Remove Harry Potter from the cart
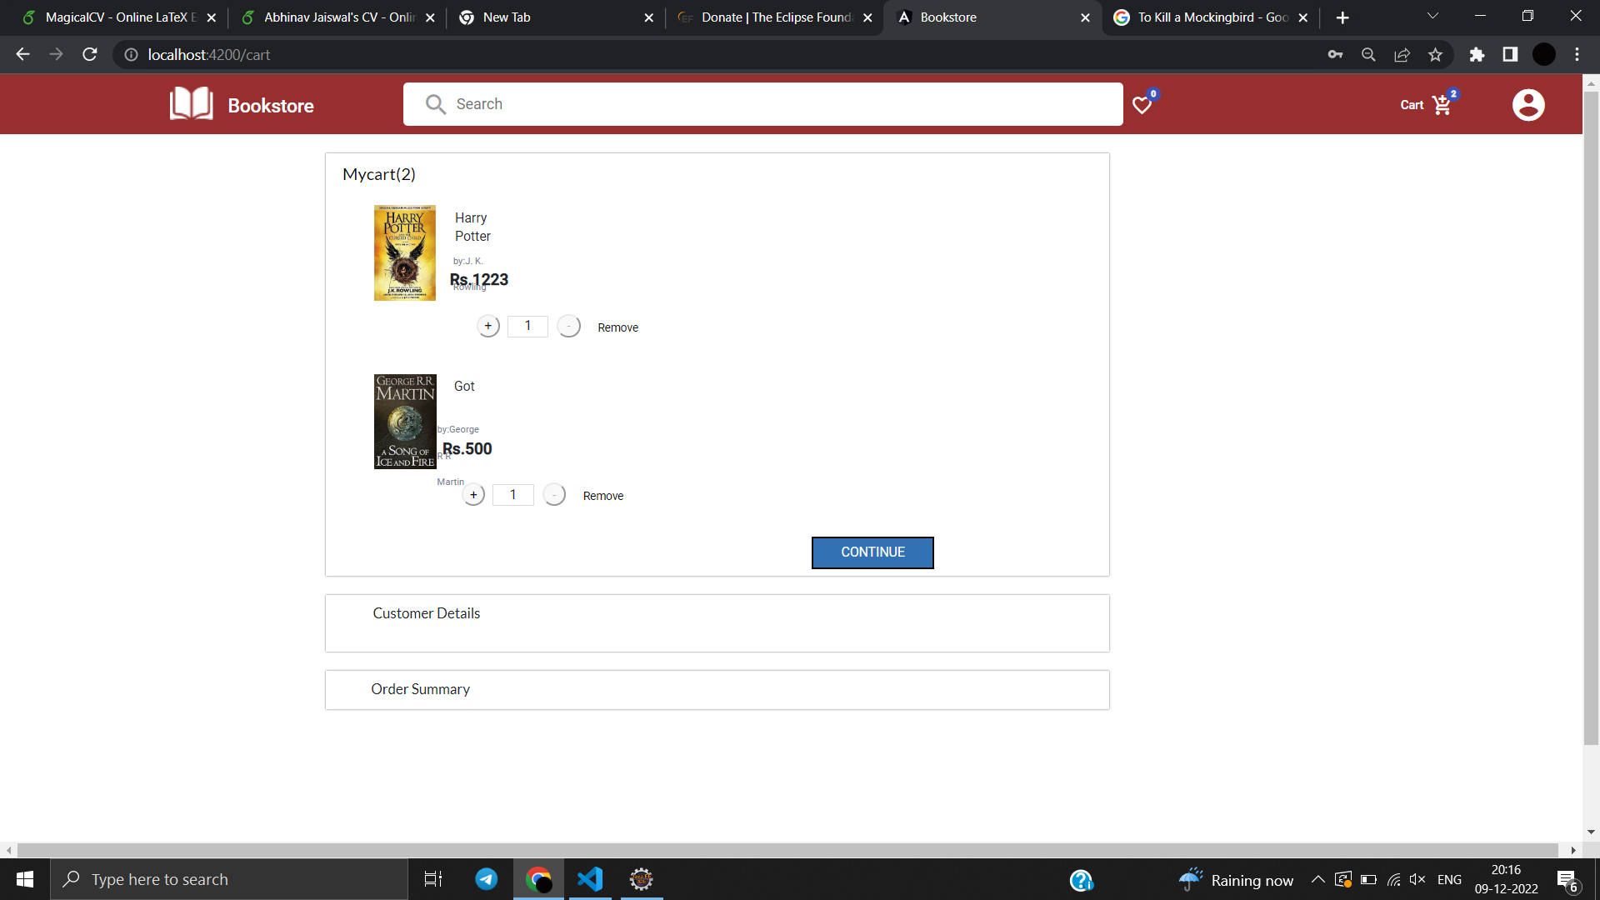Screen dimensions: 1600x900 pos(617,327)
